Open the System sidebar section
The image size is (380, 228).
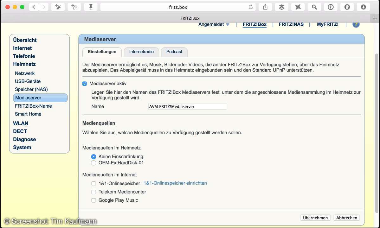tap(22, 147)
